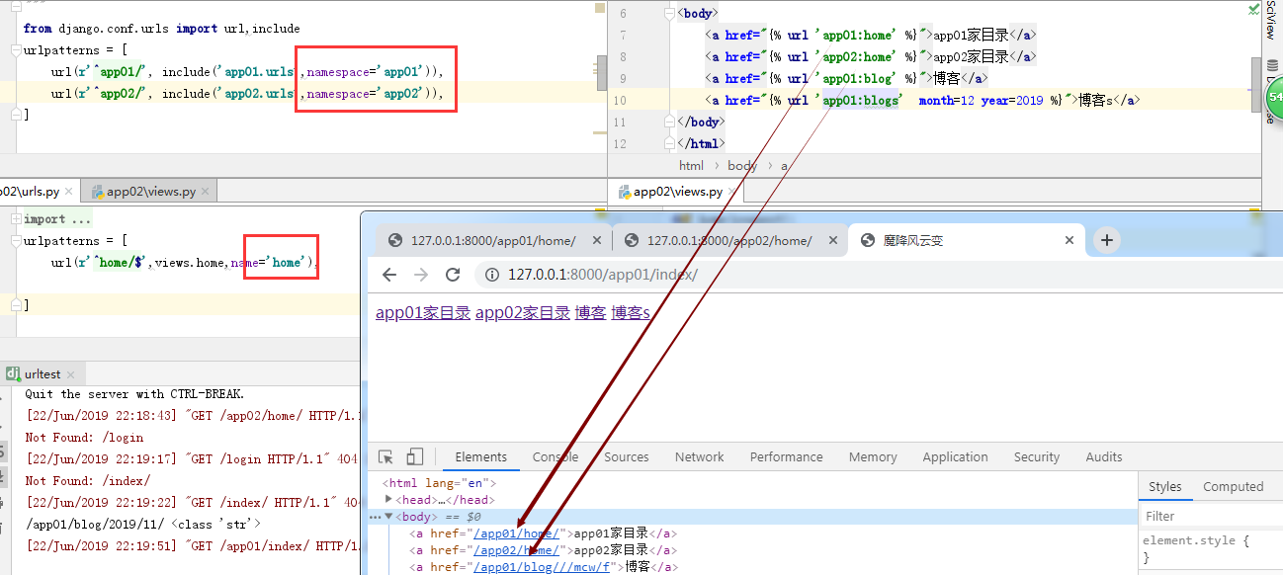Viewport: 1283px width, 575px height.
Task: Click the green 54 badge circle
Action: tap(1274, 99)
